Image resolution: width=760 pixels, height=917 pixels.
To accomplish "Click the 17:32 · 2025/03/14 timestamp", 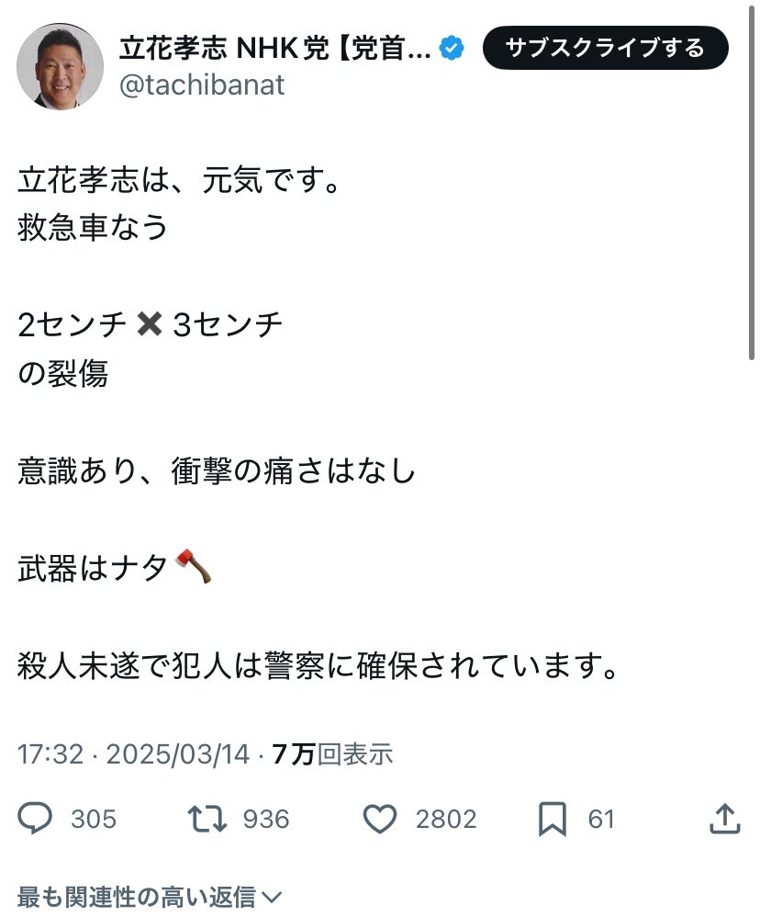I will click(134, 753).
